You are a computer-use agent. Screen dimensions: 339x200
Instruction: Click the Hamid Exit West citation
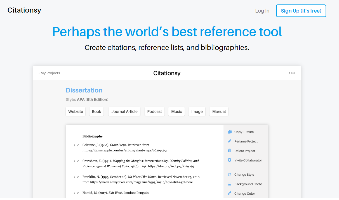116,193
